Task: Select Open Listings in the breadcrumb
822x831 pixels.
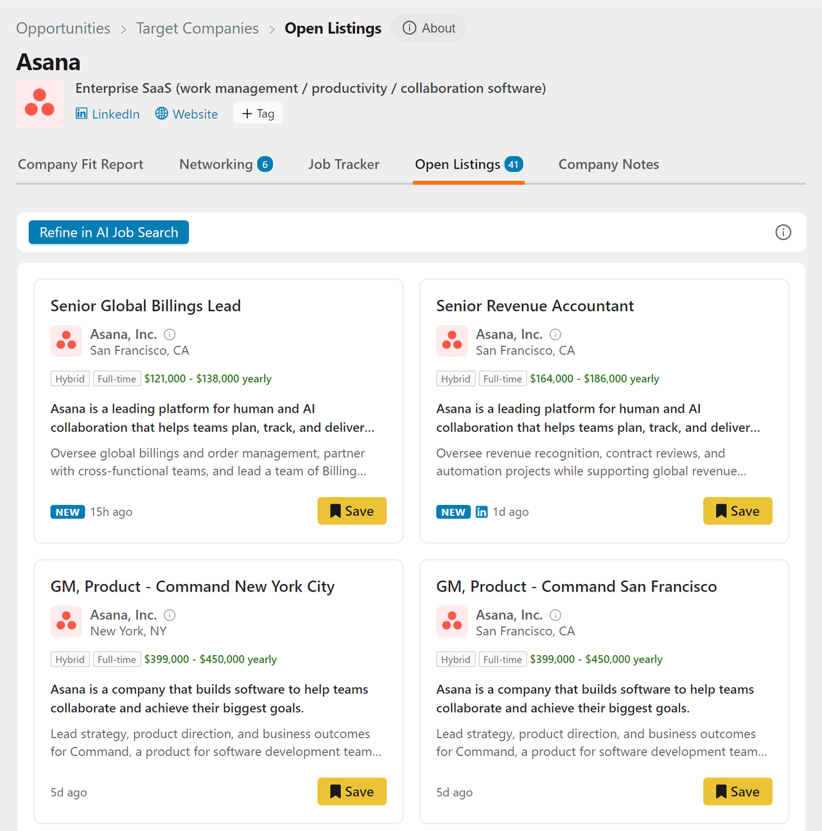Action: click(x=333, y=28)
